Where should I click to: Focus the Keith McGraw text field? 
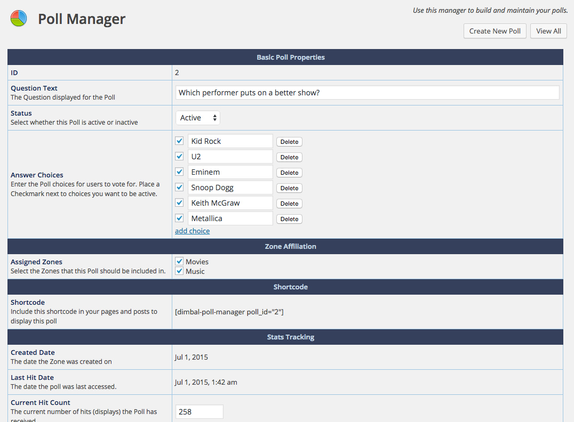point(230,203)
